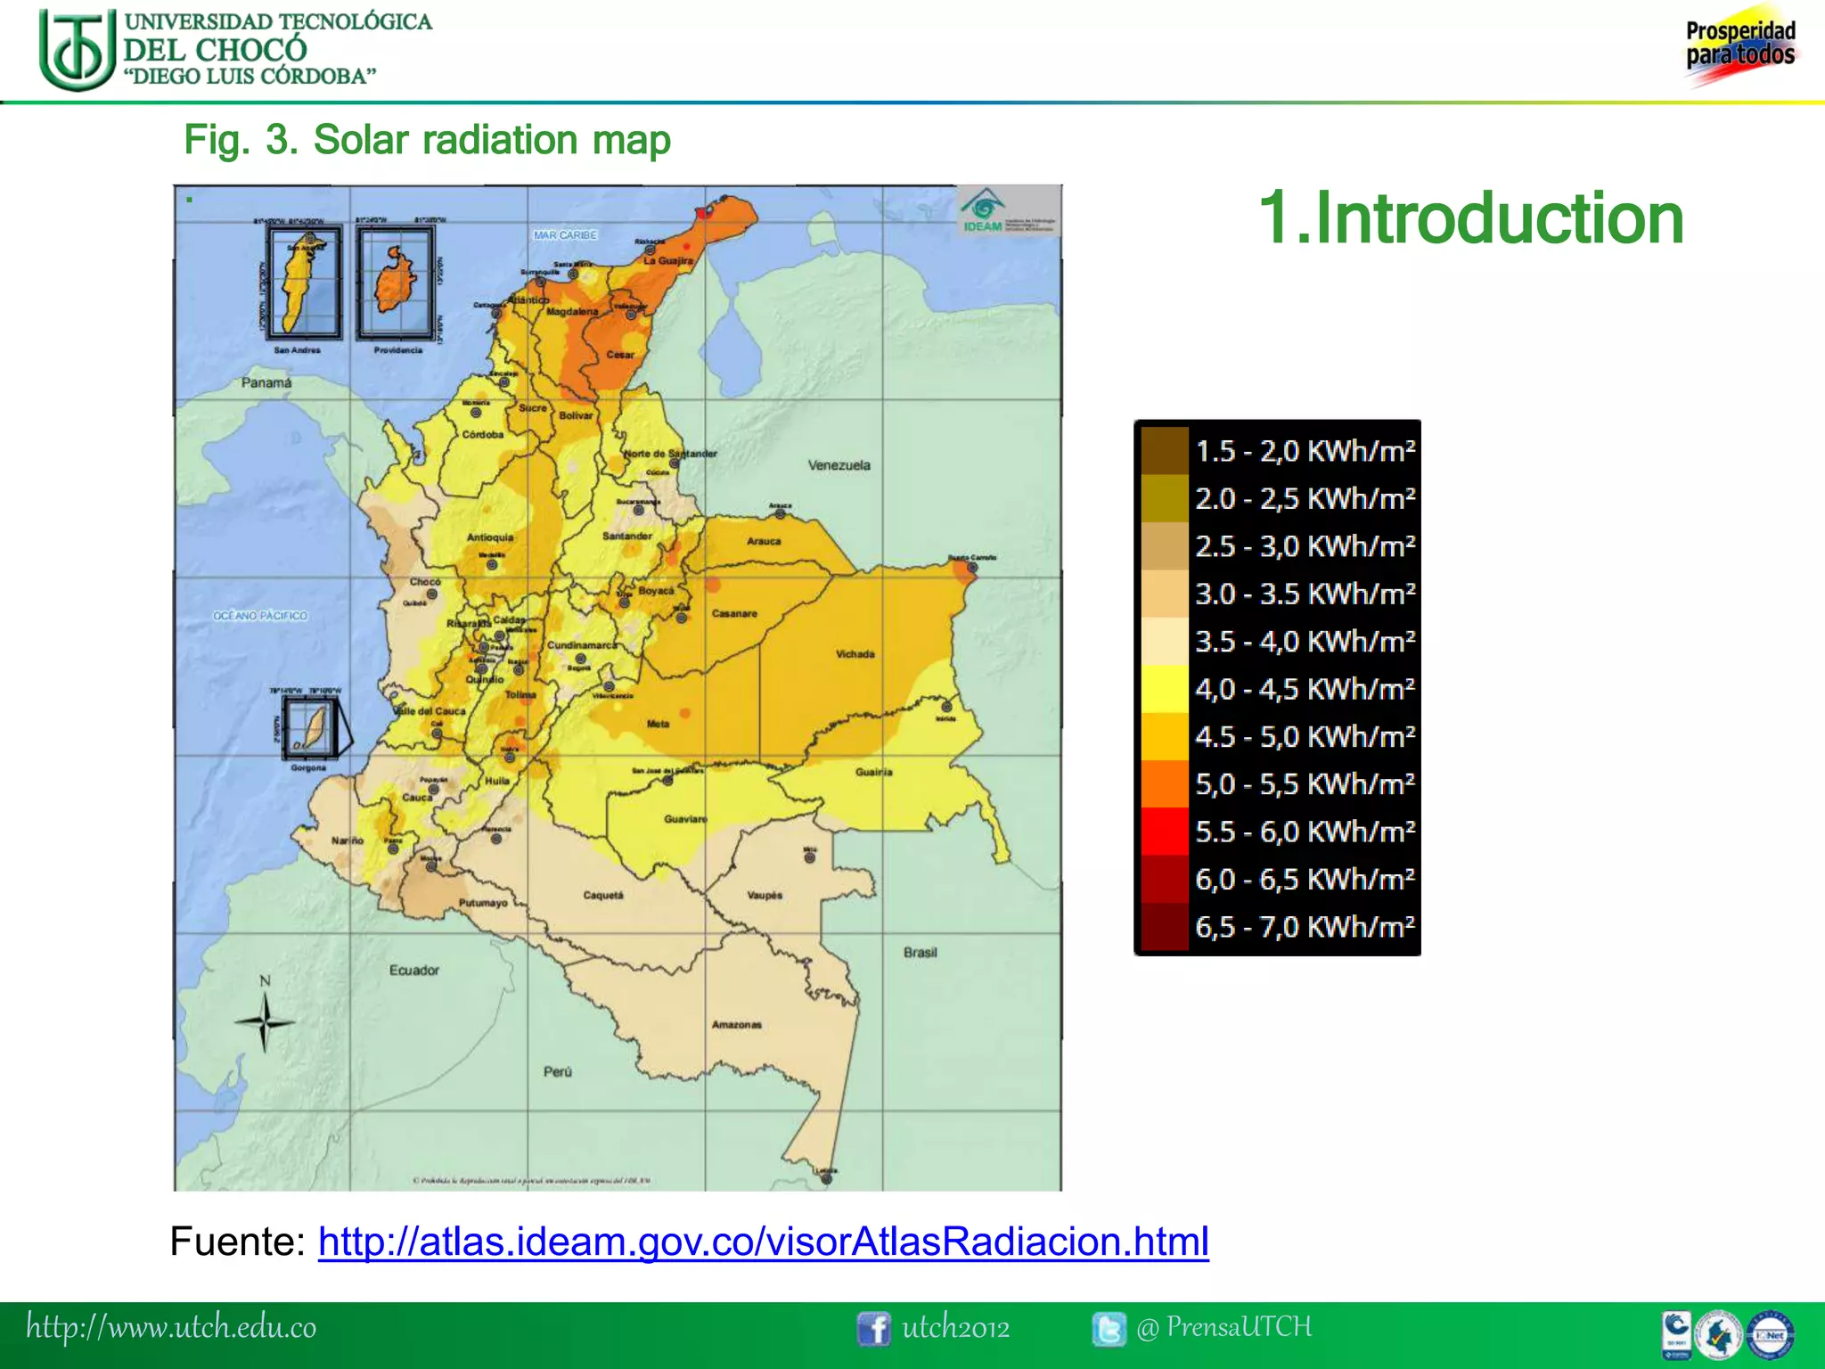Click the utch2012 Facebook handle text

(955, 1328)
